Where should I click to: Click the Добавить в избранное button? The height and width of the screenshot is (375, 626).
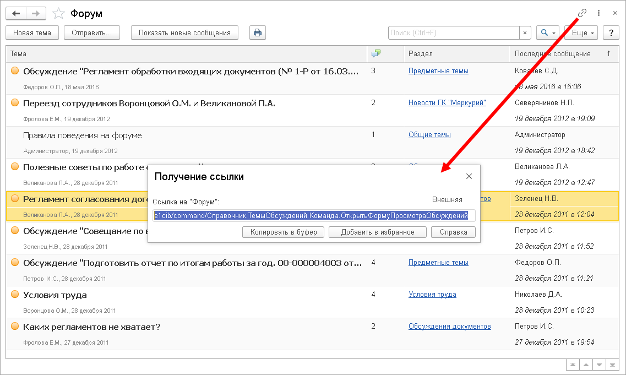(x=378, y=232)
